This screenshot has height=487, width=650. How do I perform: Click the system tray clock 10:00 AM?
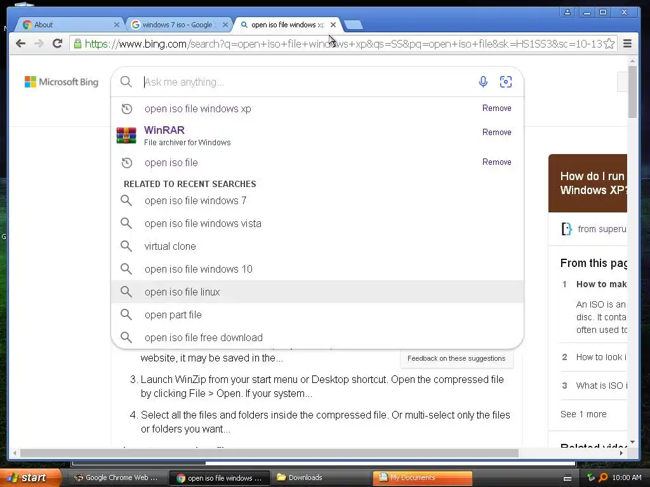tap(627, 477)
